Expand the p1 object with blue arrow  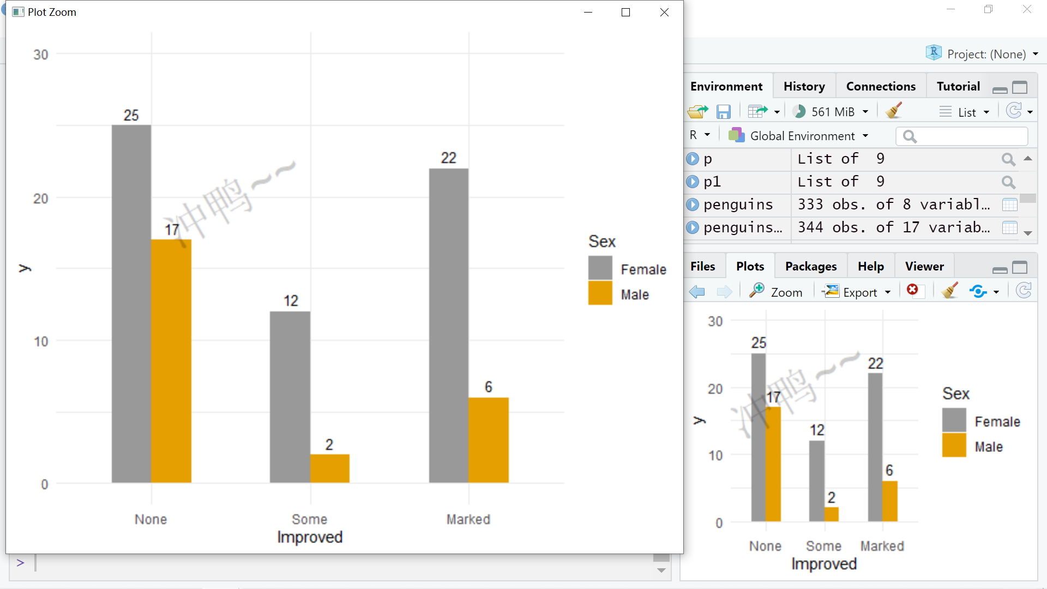pyautogui.click(x=693, y=182)
